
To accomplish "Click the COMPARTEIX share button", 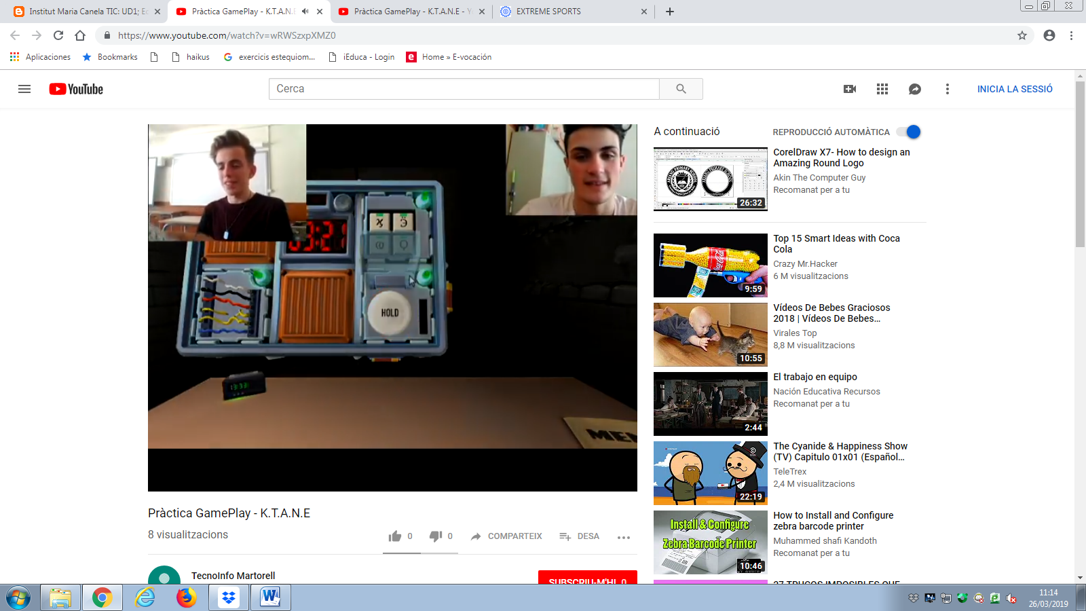I will coord(506,536).
